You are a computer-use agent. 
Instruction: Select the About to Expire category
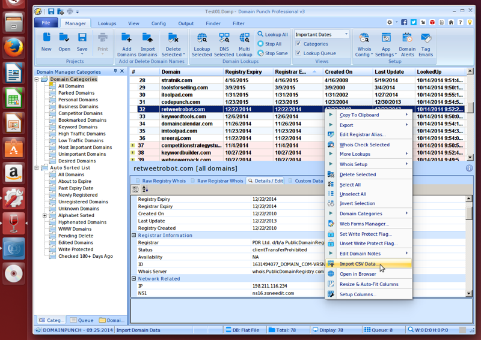[75, 181]
